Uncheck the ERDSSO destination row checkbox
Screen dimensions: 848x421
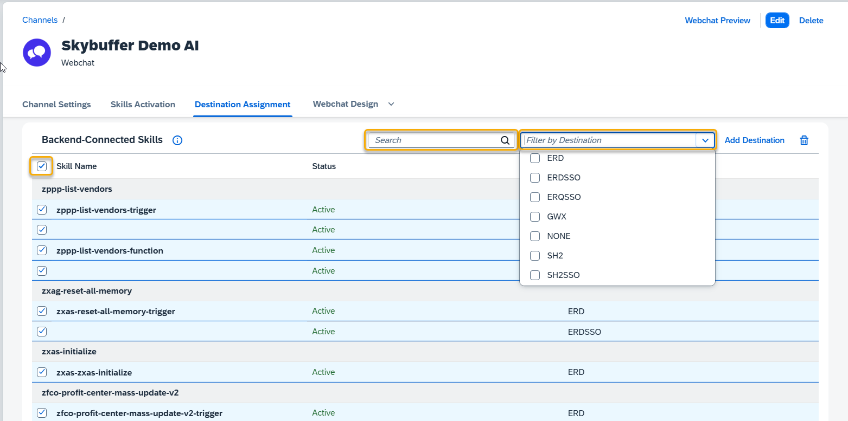pyautogui.click(x=42, y=332)
